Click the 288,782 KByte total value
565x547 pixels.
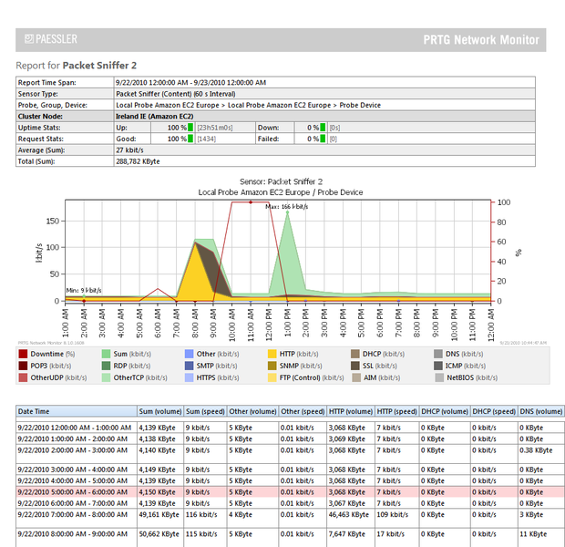138,161
